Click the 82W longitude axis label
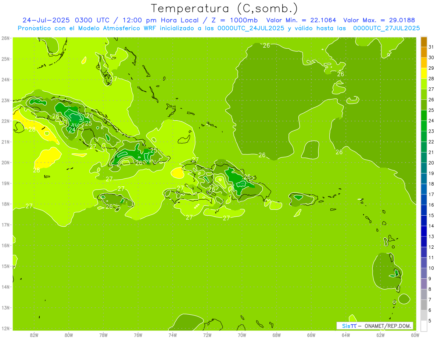441x340 pixels. pyautogui.click(x=34, y=335)
